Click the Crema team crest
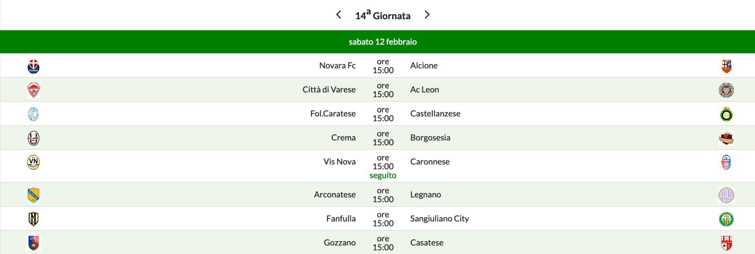Screen dimensions: 755x254 (x=33, y=138)
